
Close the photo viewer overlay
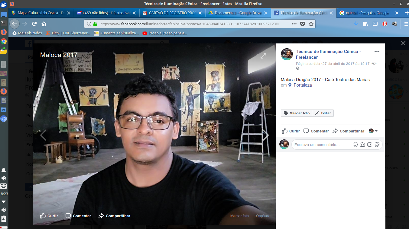(x=403, y=43)
